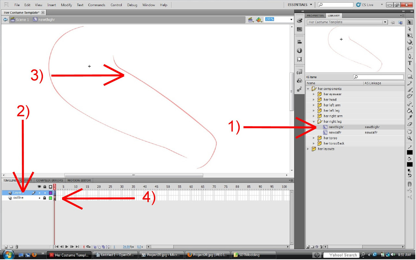Screen dimensions: 416x260
Task: Toggle the lock on the outline layer
Action: pos(45,198)
